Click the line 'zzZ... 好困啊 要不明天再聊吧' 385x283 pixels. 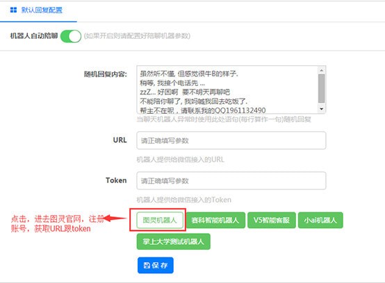click(185, 92)
